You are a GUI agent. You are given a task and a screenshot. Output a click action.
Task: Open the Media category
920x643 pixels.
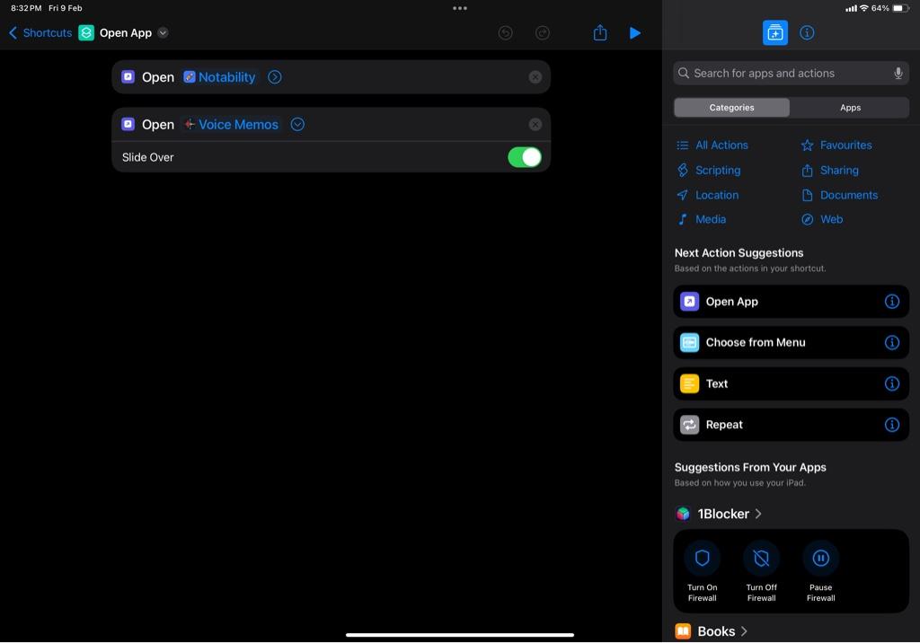click(x=701, y=219)
